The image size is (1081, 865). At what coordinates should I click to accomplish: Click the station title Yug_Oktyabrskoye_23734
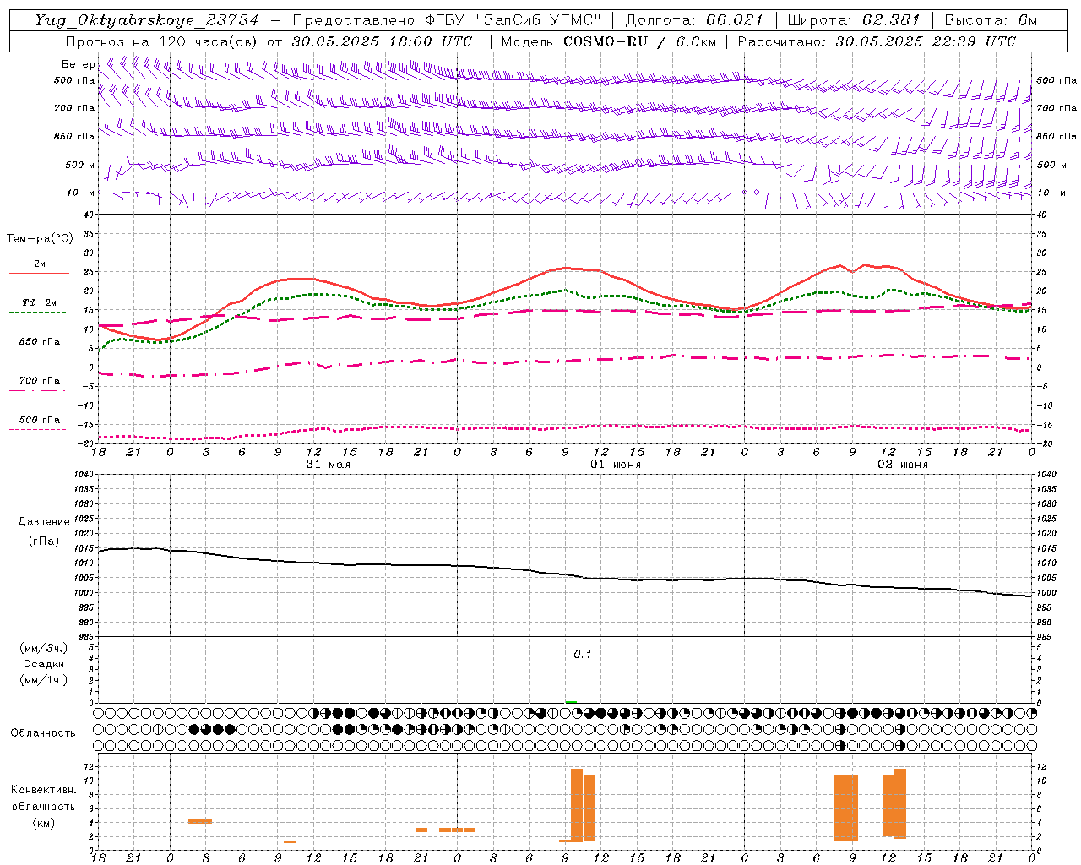[x=147, y=20]
